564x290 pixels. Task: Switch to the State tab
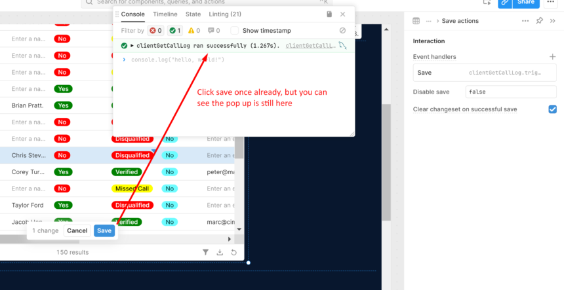[x=193, y=14]
